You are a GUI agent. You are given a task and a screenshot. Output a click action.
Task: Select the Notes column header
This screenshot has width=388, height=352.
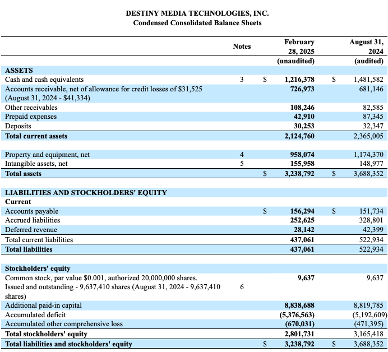coord(242,47)
